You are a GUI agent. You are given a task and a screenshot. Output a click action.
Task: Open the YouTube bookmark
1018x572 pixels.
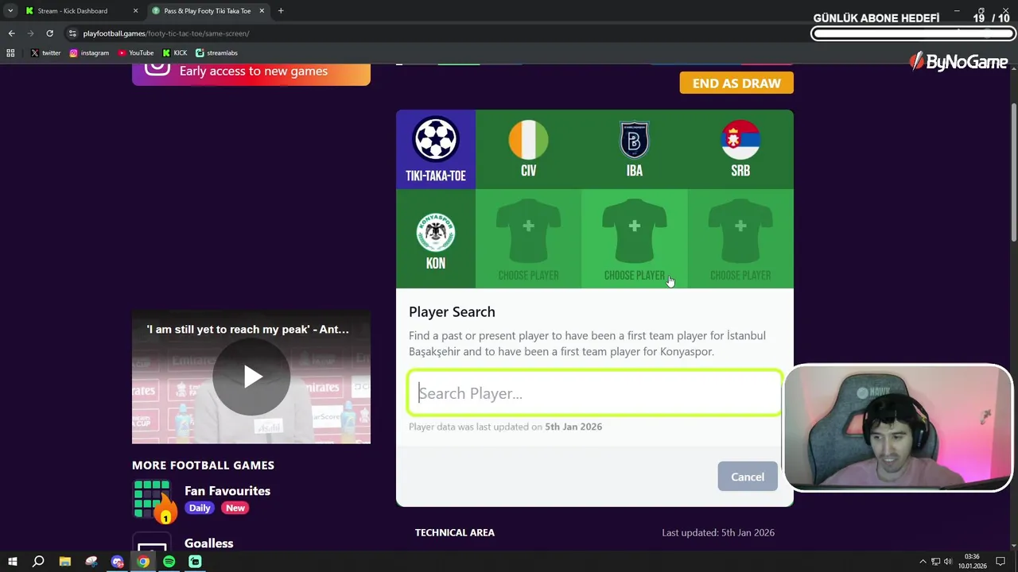[x=136, y=53]
